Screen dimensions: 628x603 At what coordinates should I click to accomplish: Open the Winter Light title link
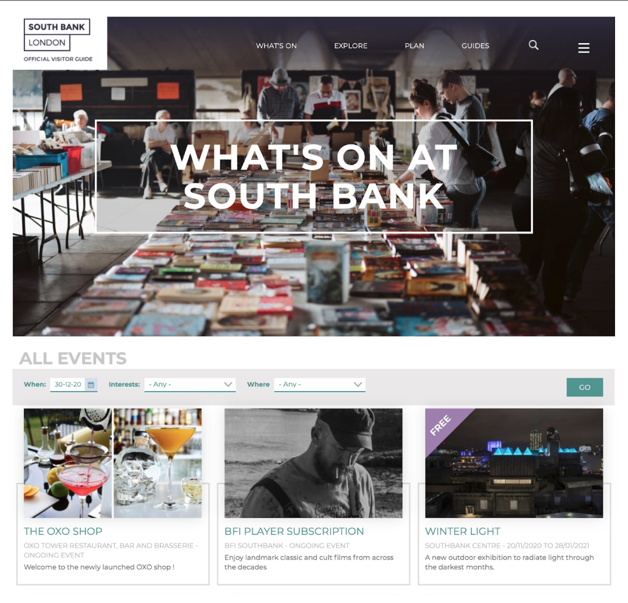tap(463, 532)
